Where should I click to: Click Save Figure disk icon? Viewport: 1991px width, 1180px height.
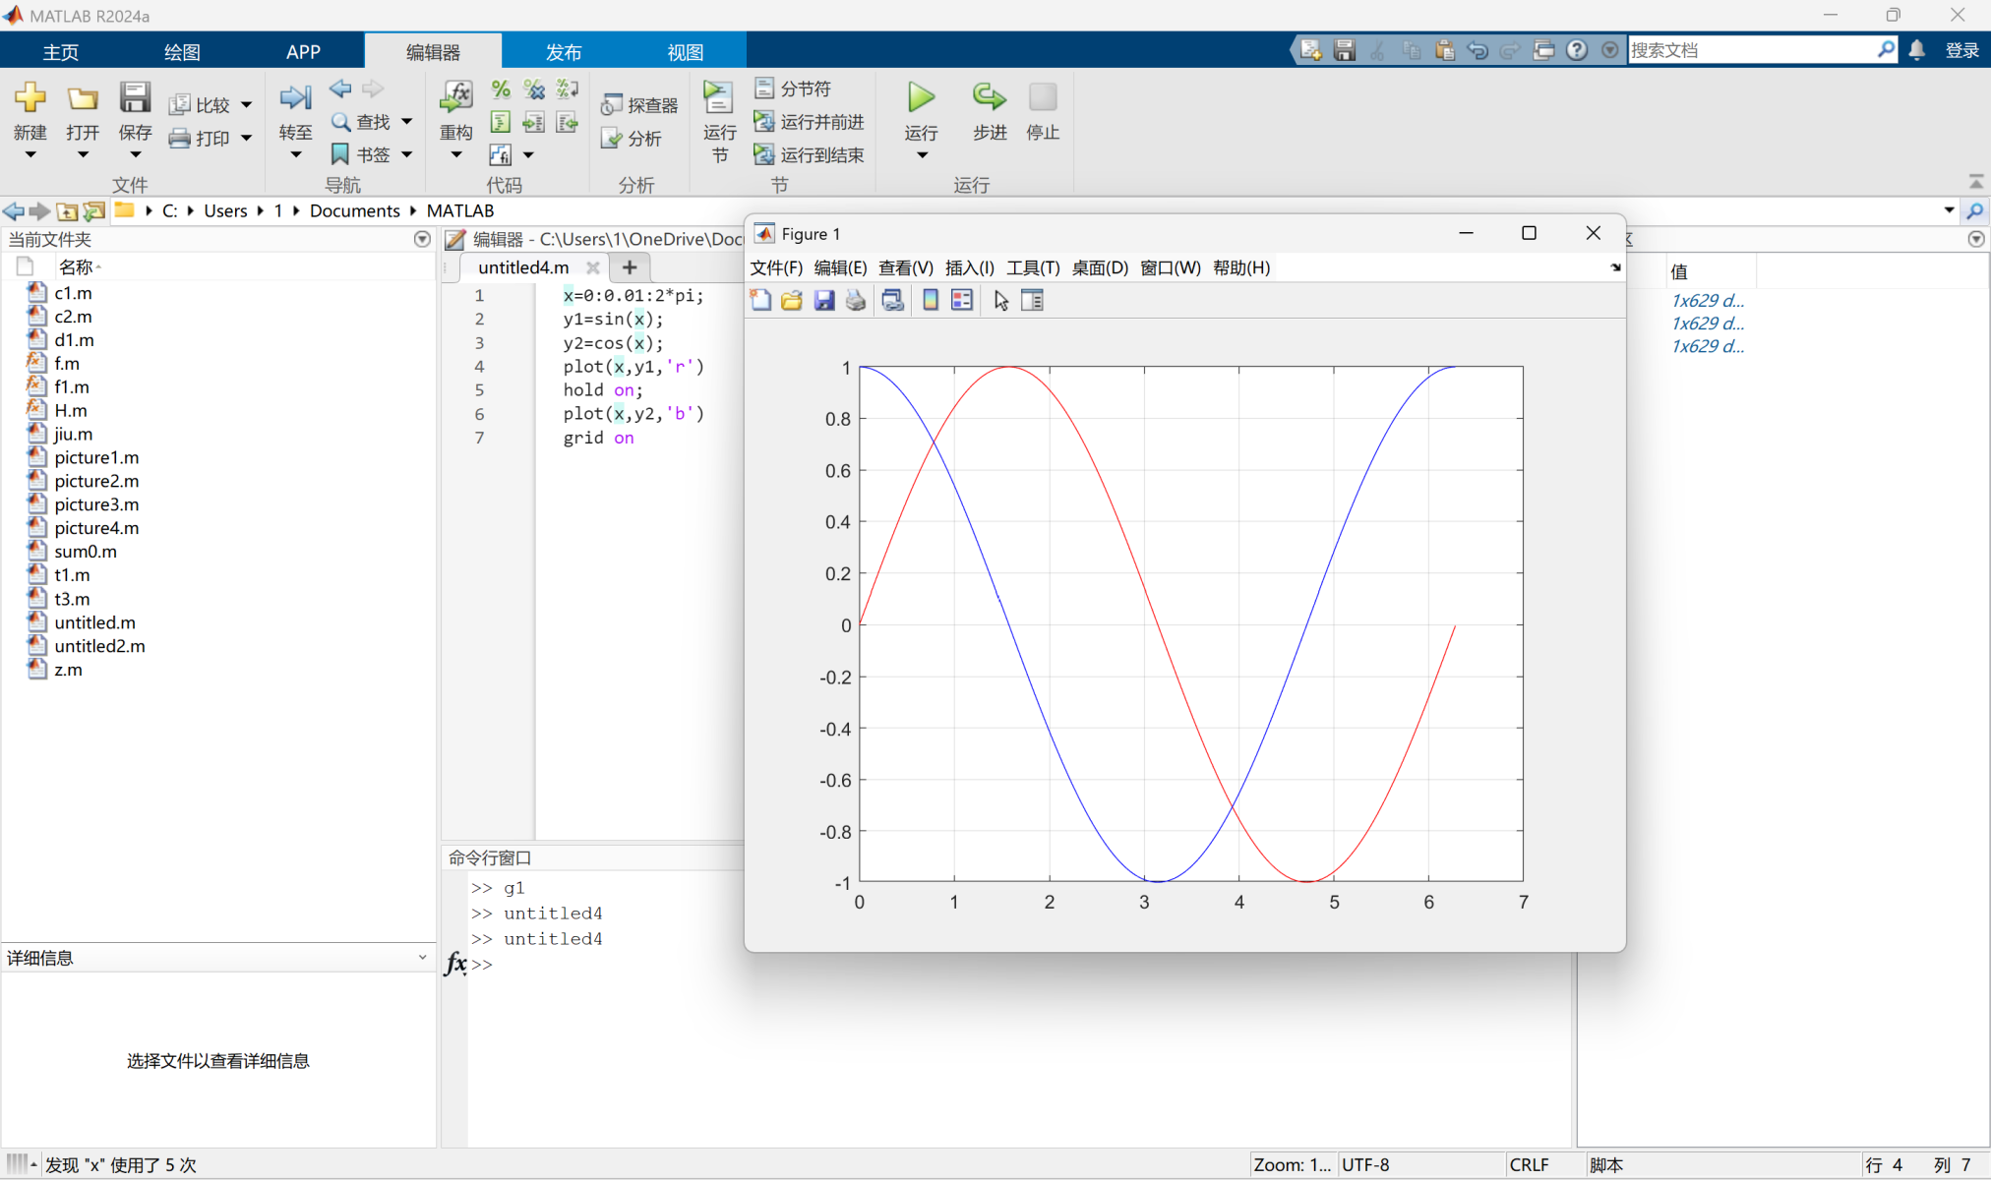tap(824, 301)
